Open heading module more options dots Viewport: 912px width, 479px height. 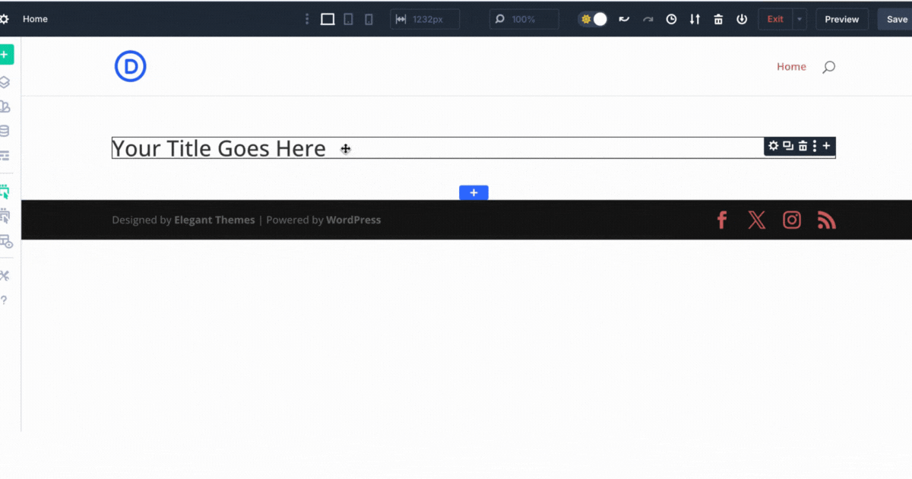click(x=815, y=145)
